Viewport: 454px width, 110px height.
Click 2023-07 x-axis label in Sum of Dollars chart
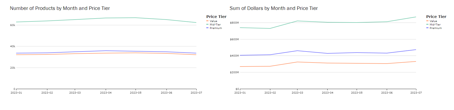(x=416, y=93)
